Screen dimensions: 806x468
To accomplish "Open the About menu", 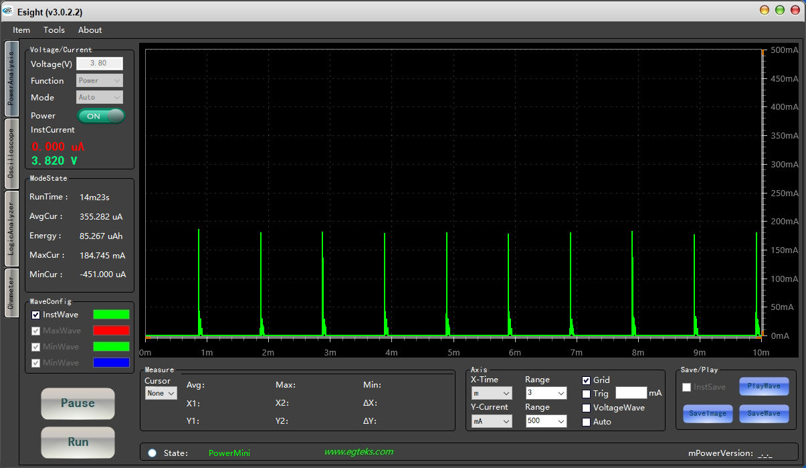I will pos(90,30).
